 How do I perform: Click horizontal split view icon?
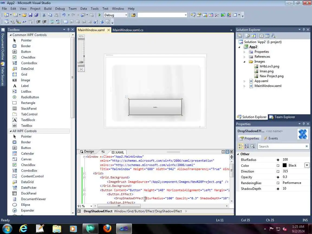[227, 152]
